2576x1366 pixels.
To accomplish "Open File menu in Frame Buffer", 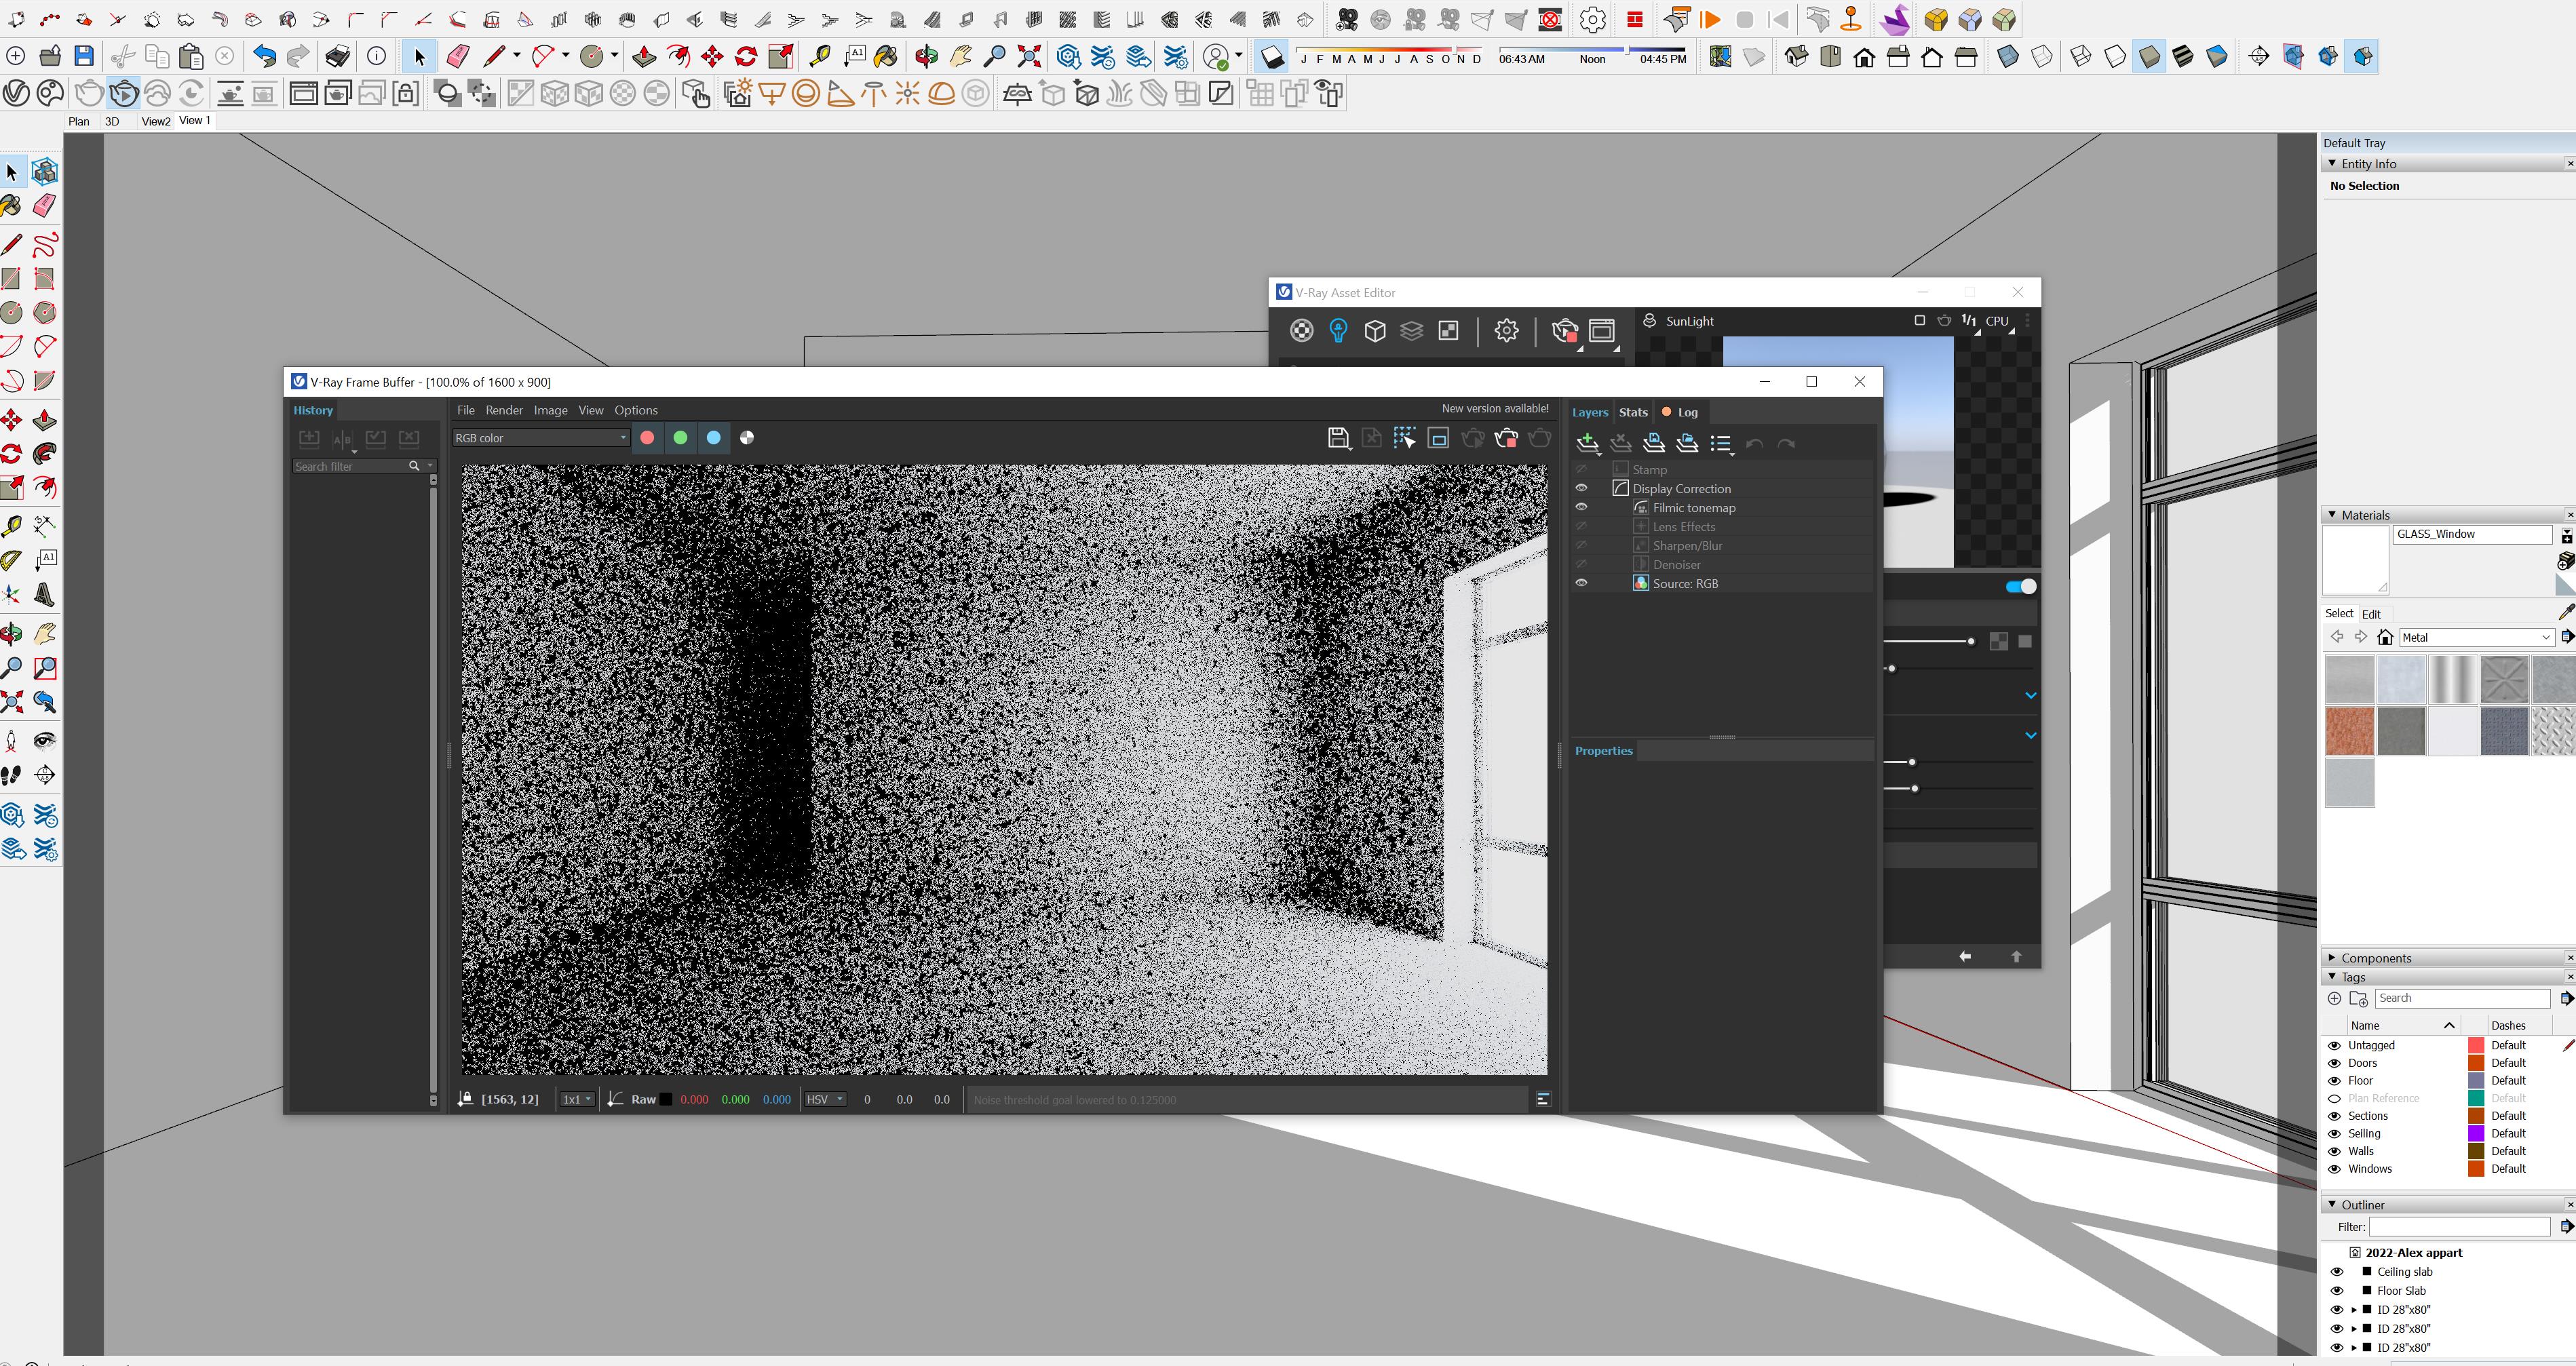I will [x=466, y=410].
